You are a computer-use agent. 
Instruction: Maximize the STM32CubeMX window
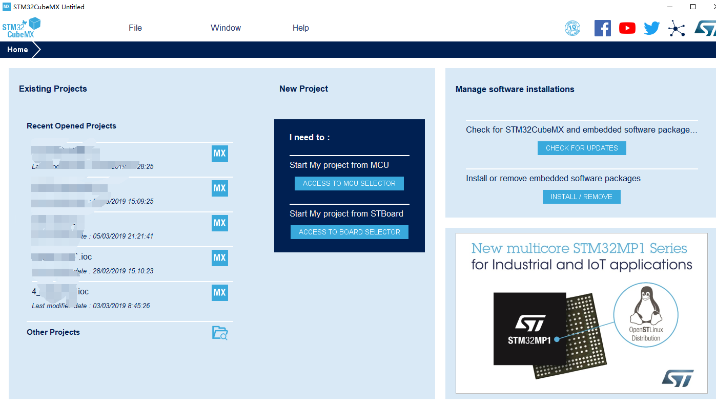tap(693, 7)
